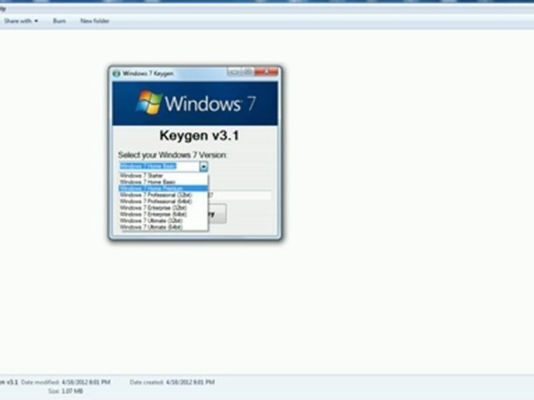Pick Windows 7 Ultimate (32bit)
This screenshot has height=400, width=534.
coord(163,221)
